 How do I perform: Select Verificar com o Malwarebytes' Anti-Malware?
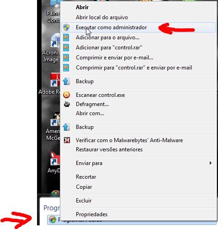coord(129,140)
